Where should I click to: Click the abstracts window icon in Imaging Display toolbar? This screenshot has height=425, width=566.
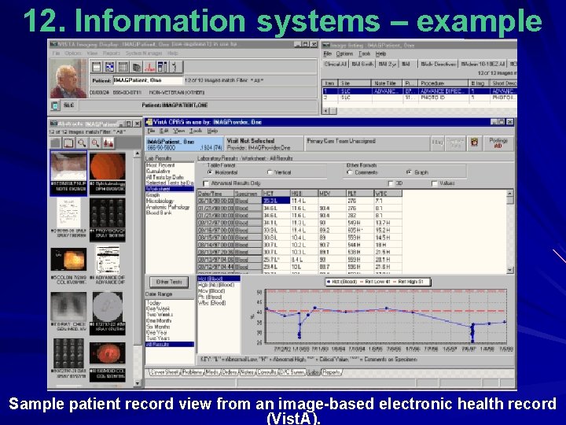[x=97, y=66]
